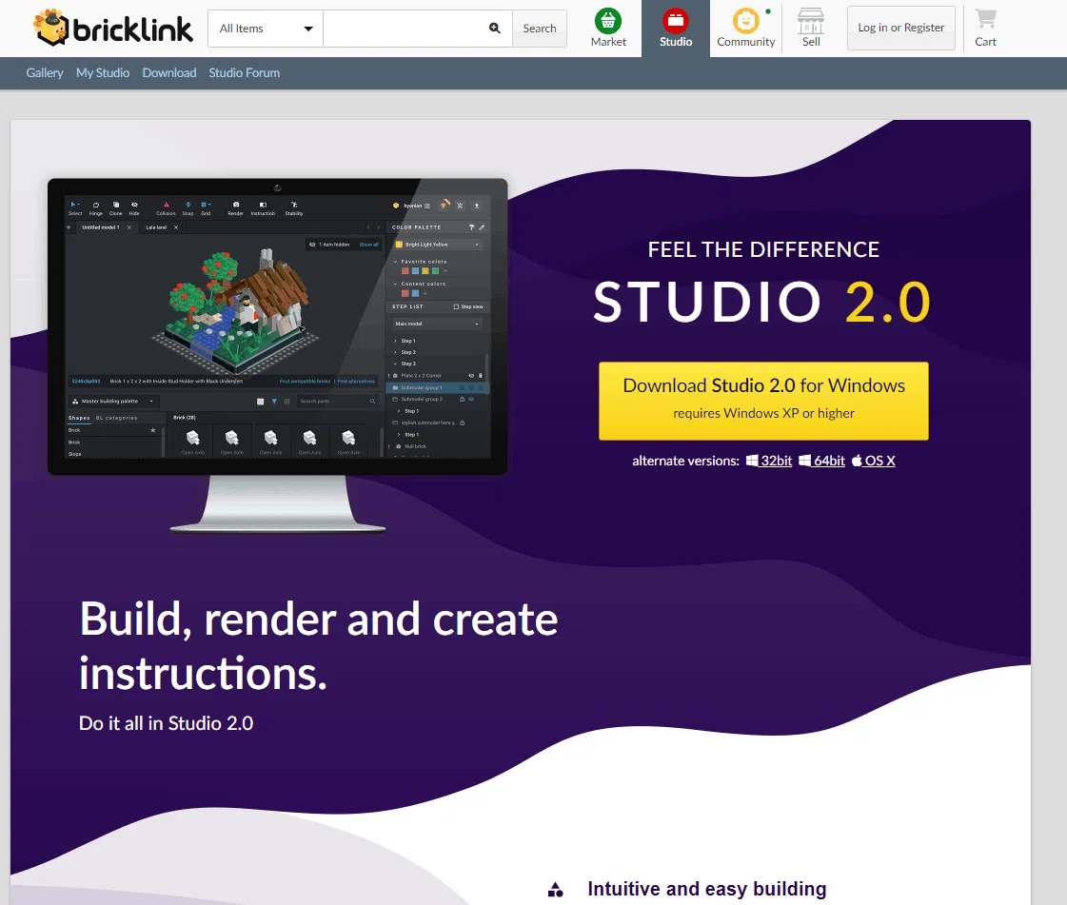This screenshot has width=1067, height=905.
Task: Click the 'FEEL THE DIFFERENCE' tagline
Action: click(763, 249)
